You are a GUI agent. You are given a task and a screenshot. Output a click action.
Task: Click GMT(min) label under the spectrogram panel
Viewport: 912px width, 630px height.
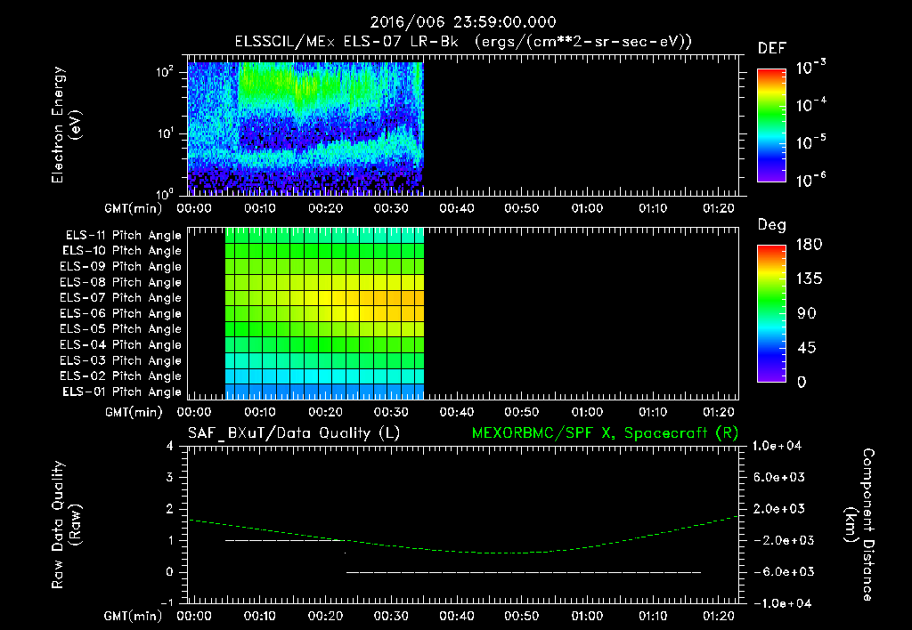(x=134, y=208)
